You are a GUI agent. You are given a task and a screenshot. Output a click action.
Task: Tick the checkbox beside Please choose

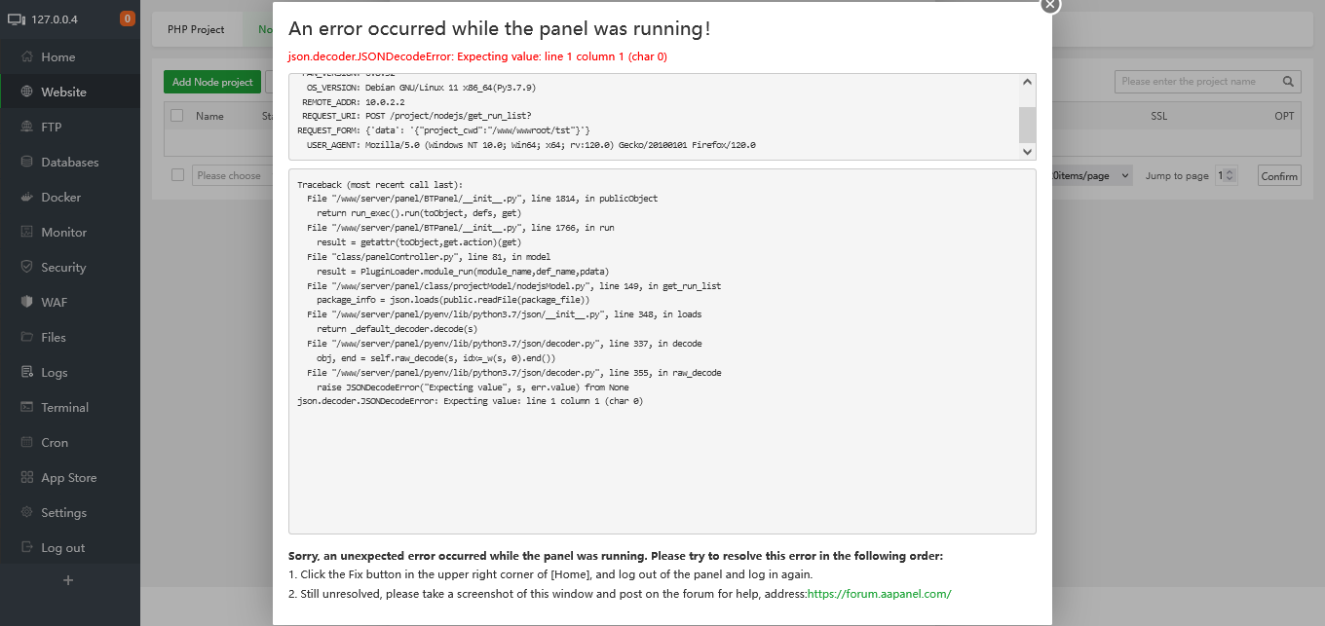click(x=177, y=175)
